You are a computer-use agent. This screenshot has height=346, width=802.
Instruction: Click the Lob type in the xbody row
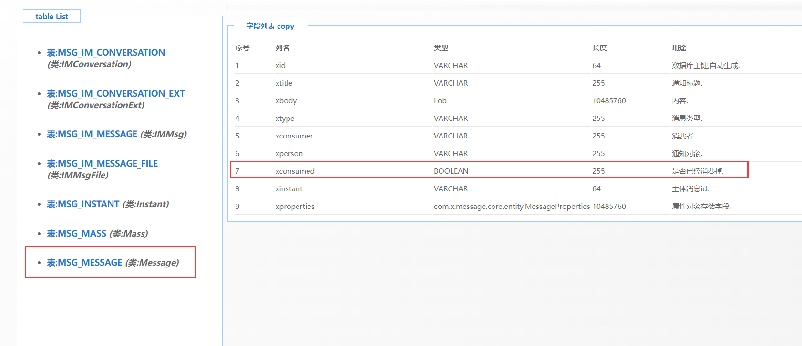click(440, 101)
